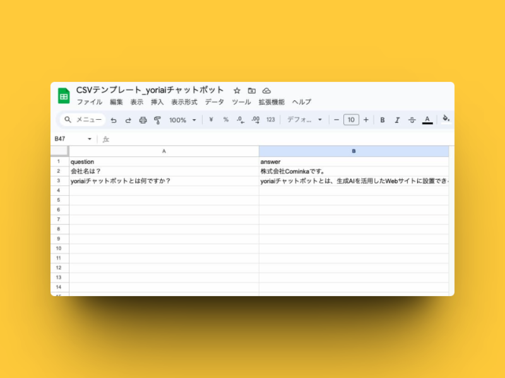Format as yen currency
The height and width of the screenshot is (378, 505).
pos(211,120)
